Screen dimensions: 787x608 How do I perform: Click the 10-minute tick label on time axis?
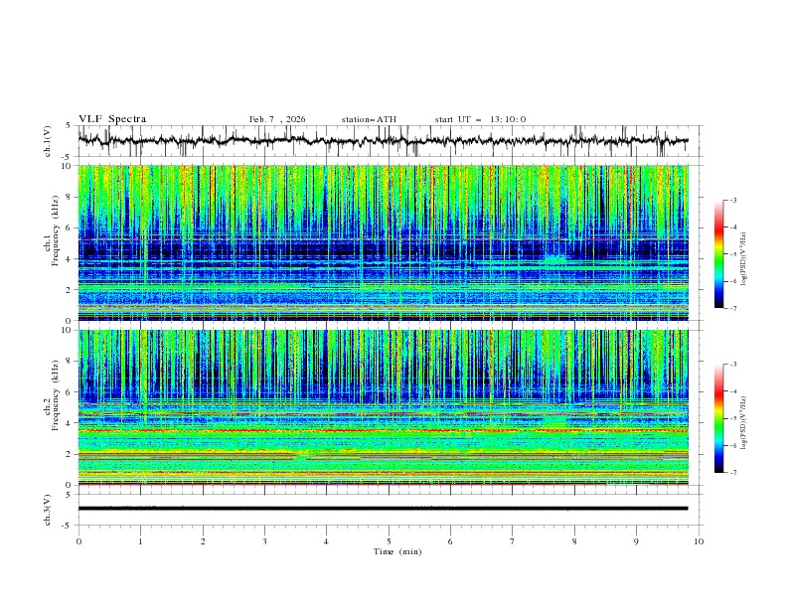[699, 541]
